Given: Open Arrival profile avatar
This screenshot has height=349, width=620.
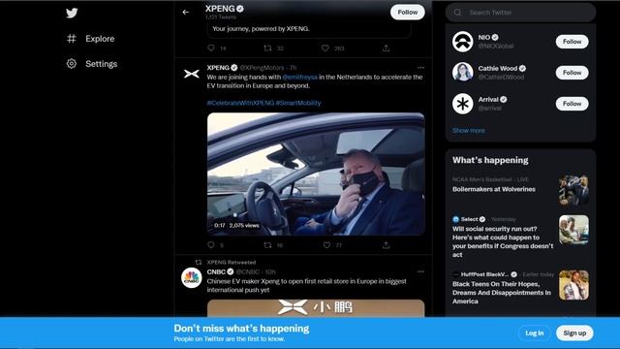Looking at the screenshot, I should tap(463, 104).
